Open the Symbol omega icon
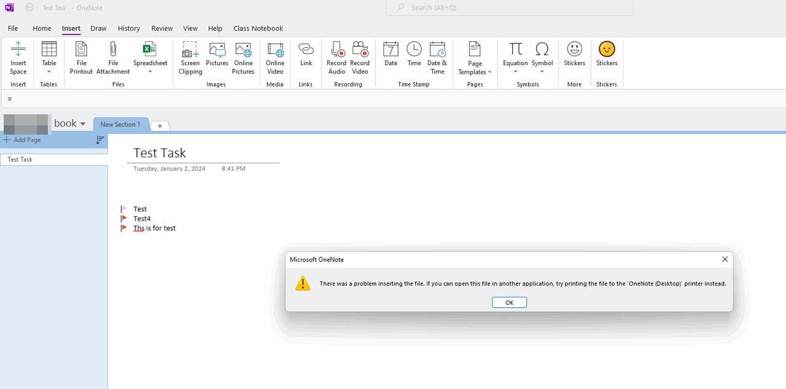Image resolution: width=786 pixels, height=389 pixels. pos(542,49)
